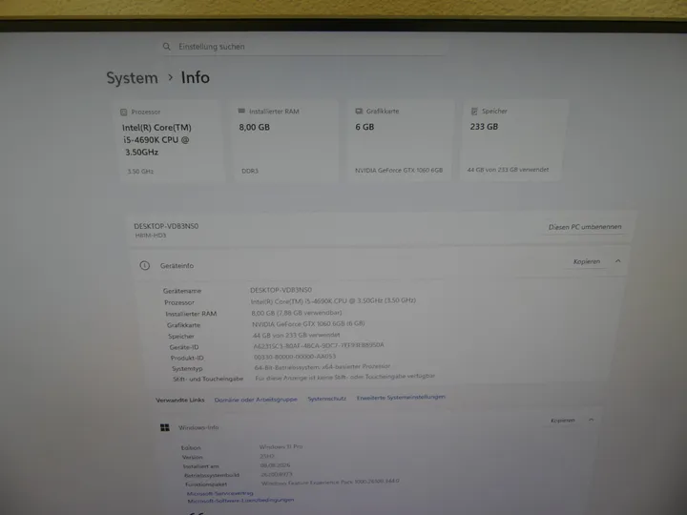687x515 pixels.
Task: Open the Systemschutz link
Action: click(x=327, y=399)
